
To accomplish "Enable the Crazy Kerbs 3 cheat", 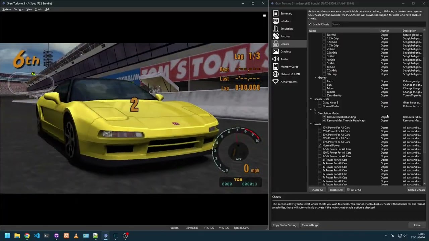I will (320, 103).
